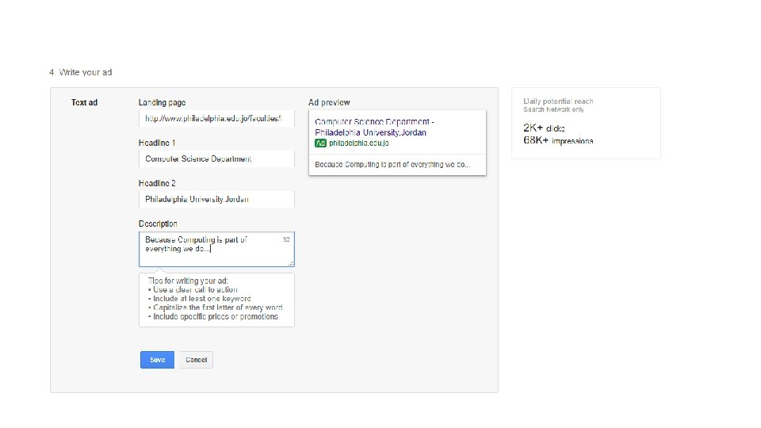
Task: Click the Headline 2 input field
Action: (x=216, y=199)
